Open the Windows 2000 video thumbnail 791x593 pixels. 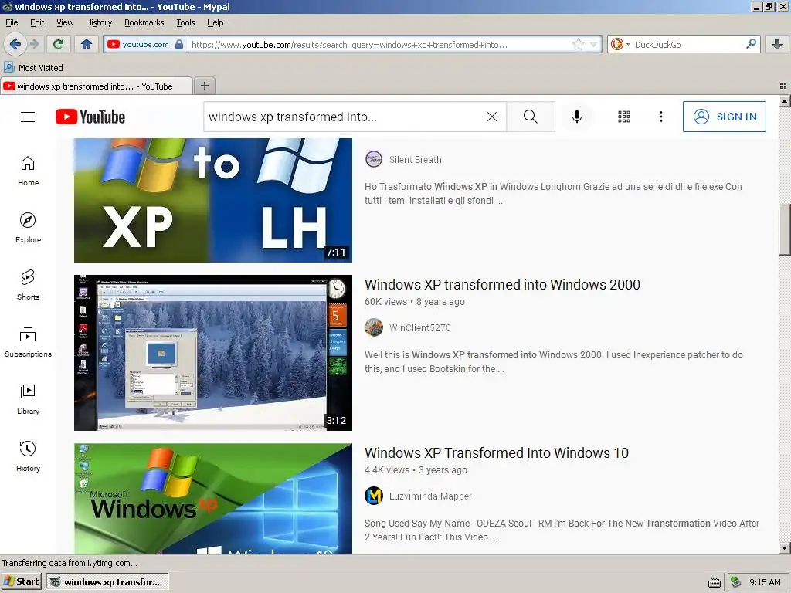[213, 352]
